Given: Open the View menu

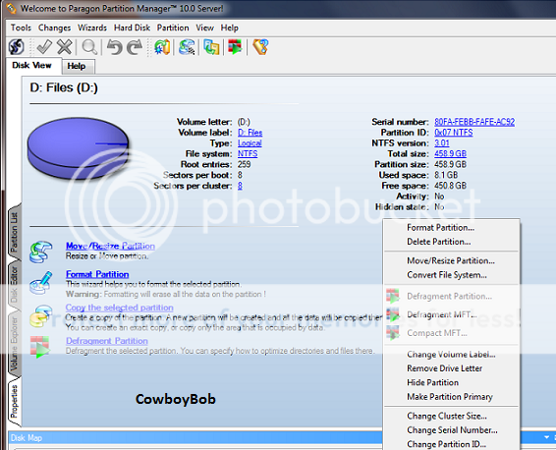Looking at the screenshot, I should (204, 28).
